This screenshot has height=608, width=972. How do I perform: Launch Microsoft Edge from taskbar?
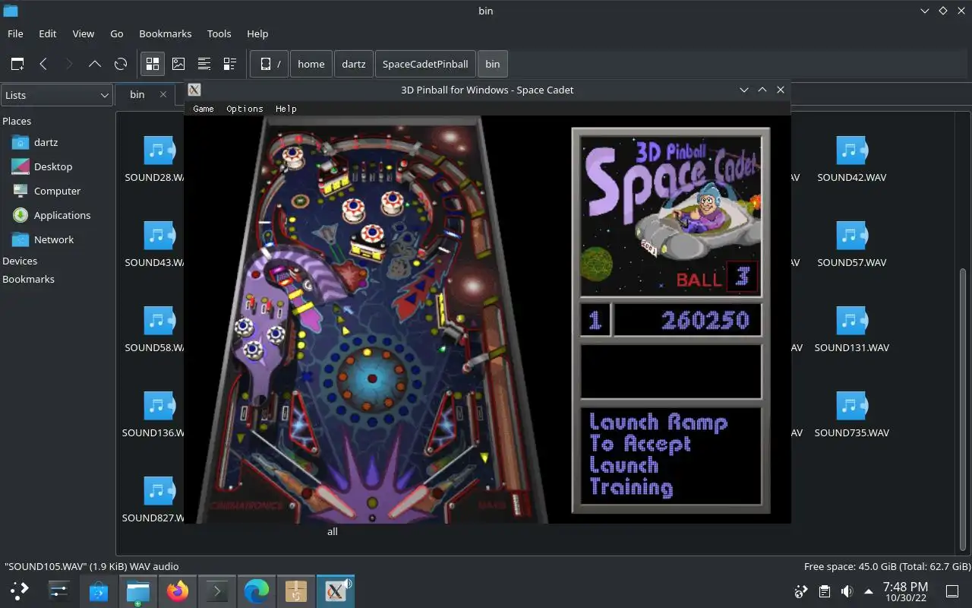click(x=257, y=590)
